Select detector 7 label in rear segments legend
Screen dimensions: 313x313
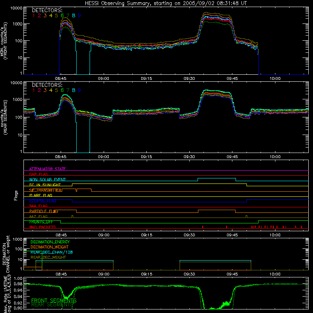coord(68,90)
